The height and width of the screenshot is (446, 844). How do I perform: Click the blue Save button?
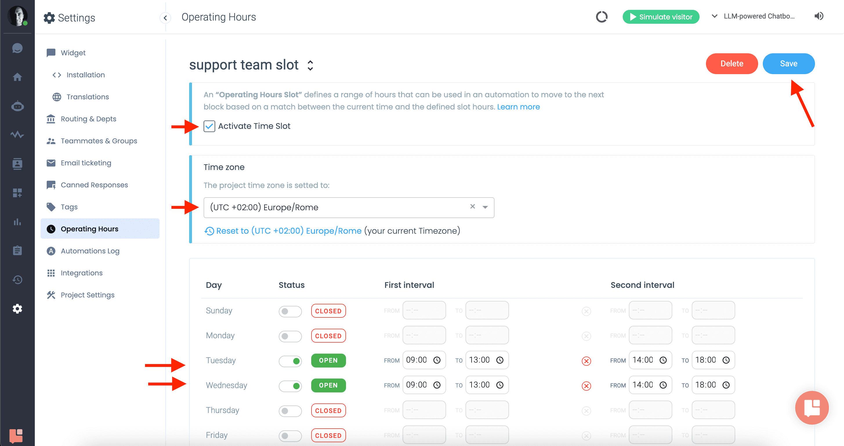(x=789, y=63)
